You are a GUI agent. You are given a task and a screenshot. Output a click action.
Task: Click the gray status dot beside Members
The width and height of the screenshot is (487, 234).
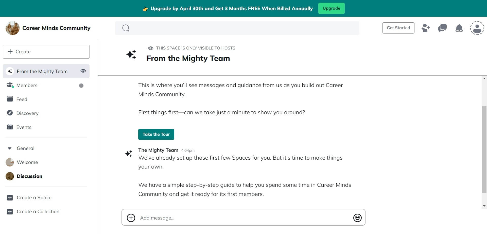coord(81,86)
